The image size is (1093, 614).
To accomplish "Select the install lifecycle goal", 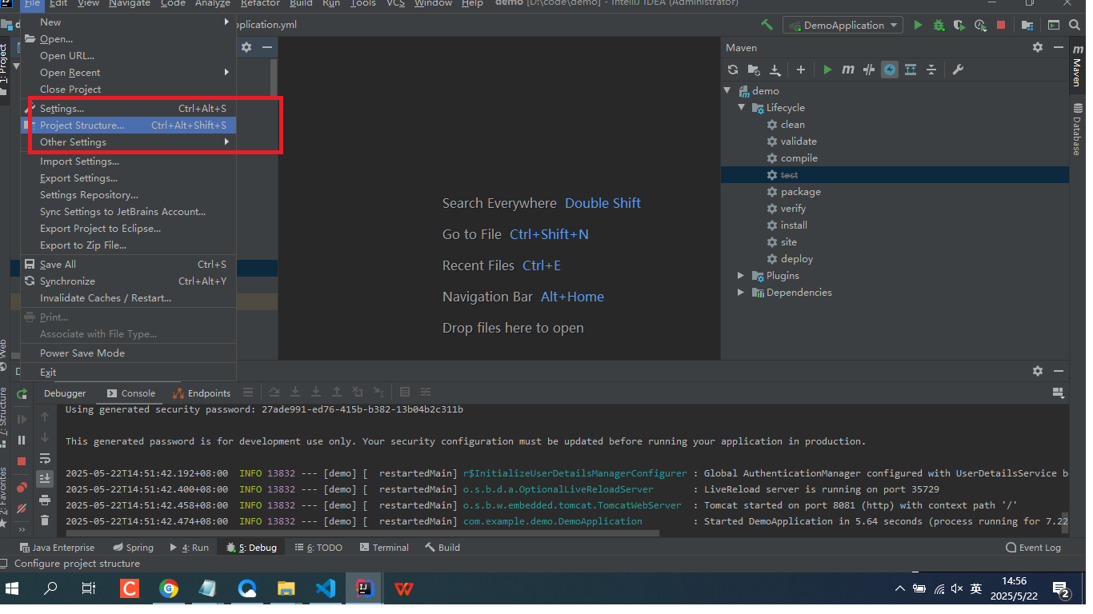I will [x=794, y=225].
